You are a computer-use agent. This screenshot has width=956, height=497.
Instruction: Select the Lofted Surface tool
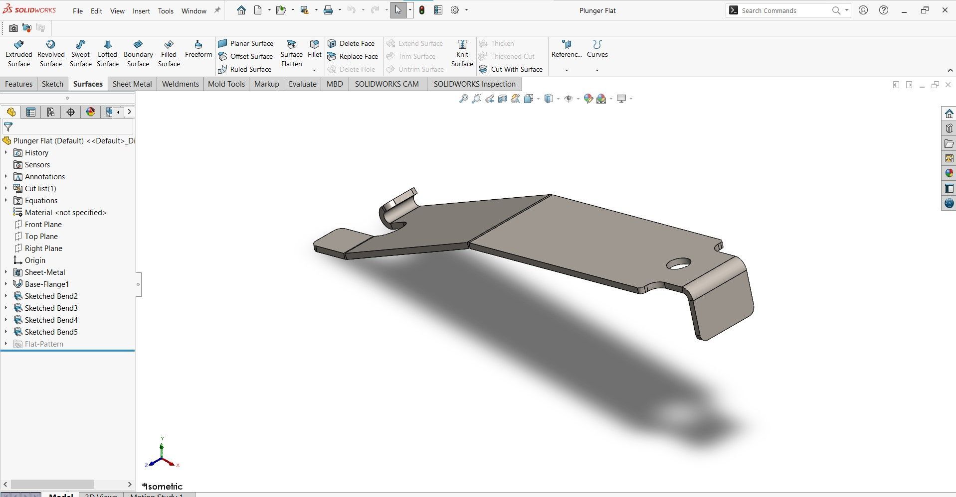point(108,54)
